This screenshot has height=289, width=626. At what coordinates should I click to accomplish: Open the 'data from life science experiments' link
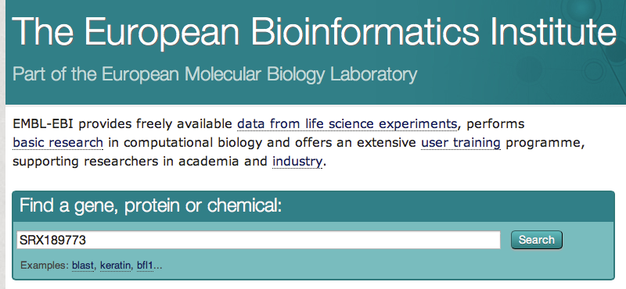[347, 124]
